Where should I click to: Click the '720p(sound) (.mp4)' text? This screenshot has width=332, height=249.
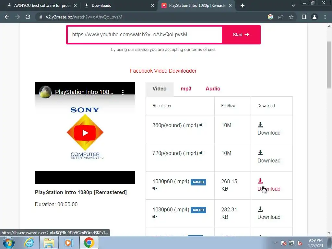(x=175, y=153)
